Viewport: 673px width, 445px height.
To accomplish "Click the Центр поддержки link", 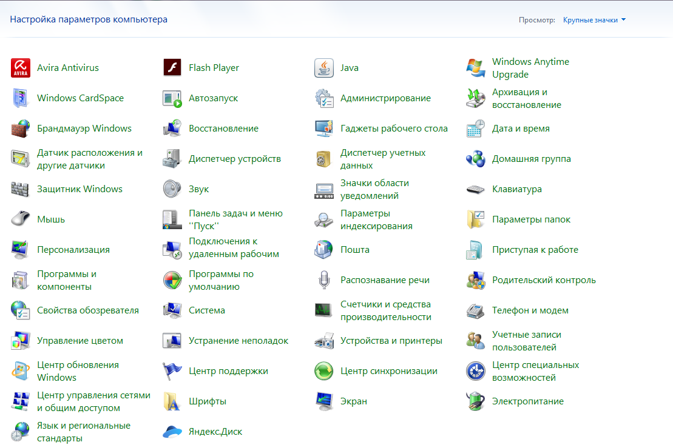I will pos(228,371).
